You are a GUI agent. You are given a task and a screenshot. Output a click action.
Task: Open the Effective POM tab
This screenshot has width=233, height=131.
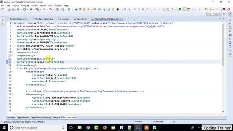tap(59, 118)
